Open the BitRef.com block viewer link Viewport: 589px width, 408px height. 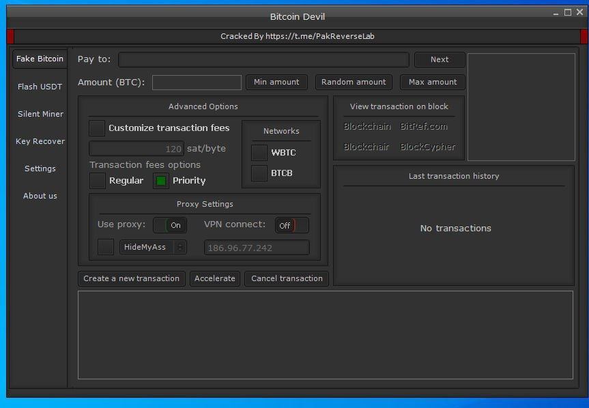pos(424,126)
